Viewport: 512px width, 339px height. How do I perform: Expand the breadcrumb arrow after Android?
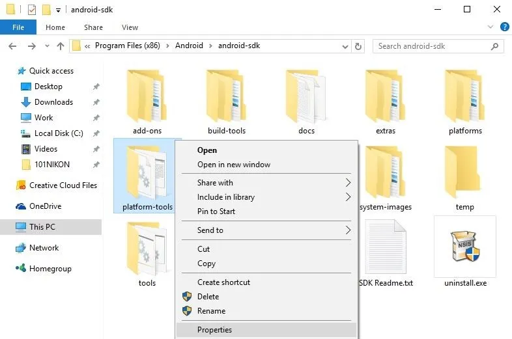point(210,46)
